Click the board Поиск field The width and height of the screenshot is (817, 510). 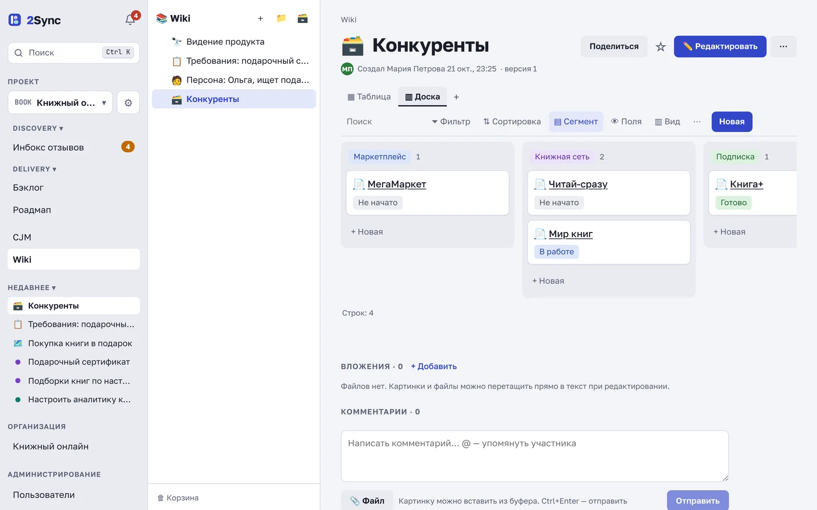[x=383, y=121]
